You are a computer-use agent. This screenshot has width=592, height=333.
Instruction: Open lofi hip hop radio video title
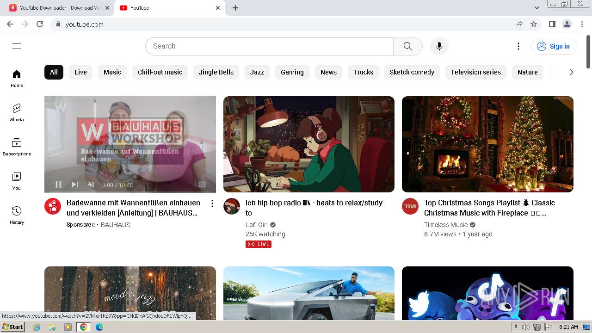(x=314, y=208)
